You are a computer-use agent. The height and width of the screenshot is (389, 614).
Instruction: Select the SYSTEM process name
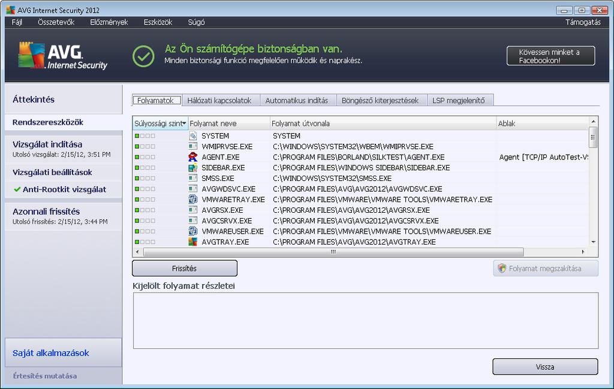tap(215, 136)
